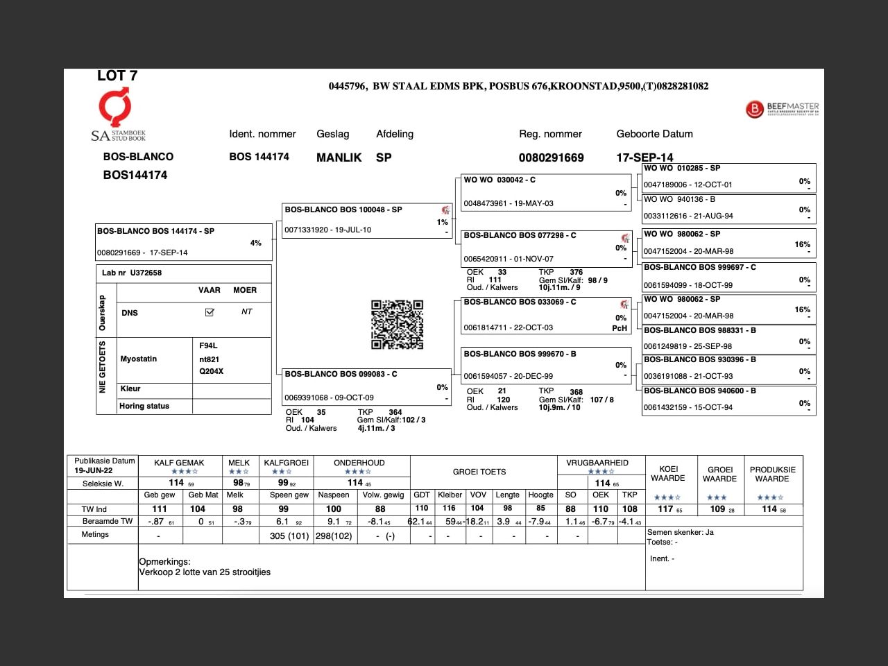This screenshot has height=666, width=888.
Task: Select dam box BOS-BLANCO BOS 099083 - C
Action: pos(366,385)
